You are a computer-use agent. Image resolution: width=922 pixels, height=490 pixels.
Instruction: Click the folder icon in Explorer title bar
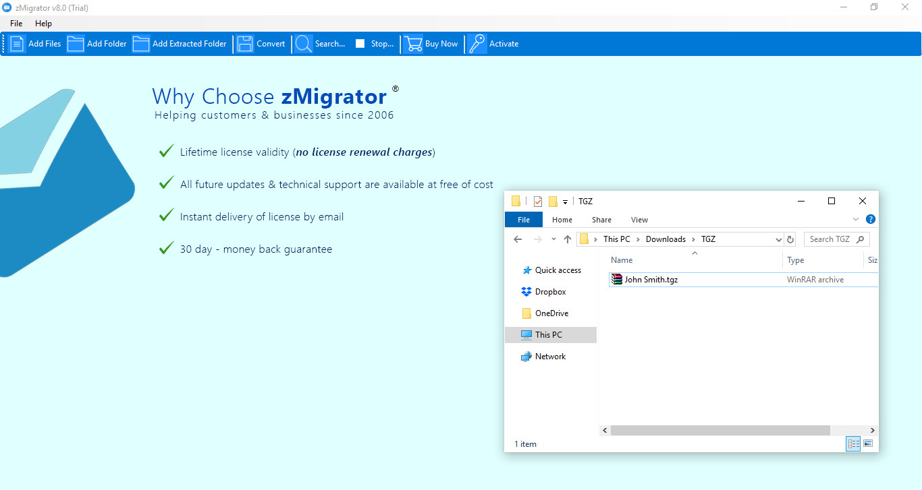pos(516,201)
